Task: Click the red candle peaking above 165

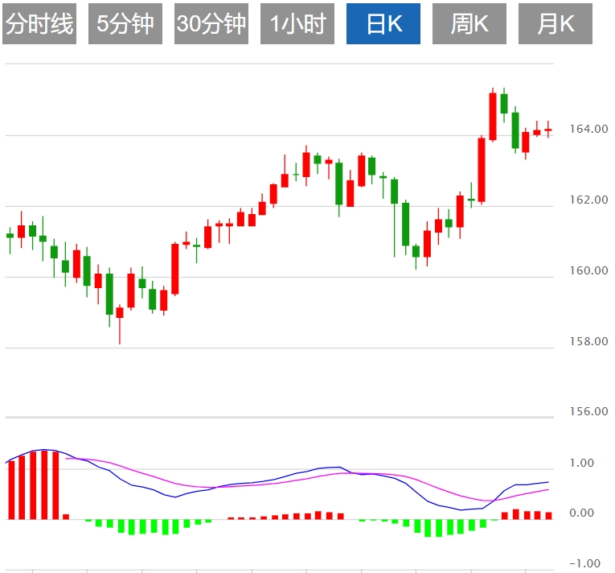Action: click(x=493, y=117)
